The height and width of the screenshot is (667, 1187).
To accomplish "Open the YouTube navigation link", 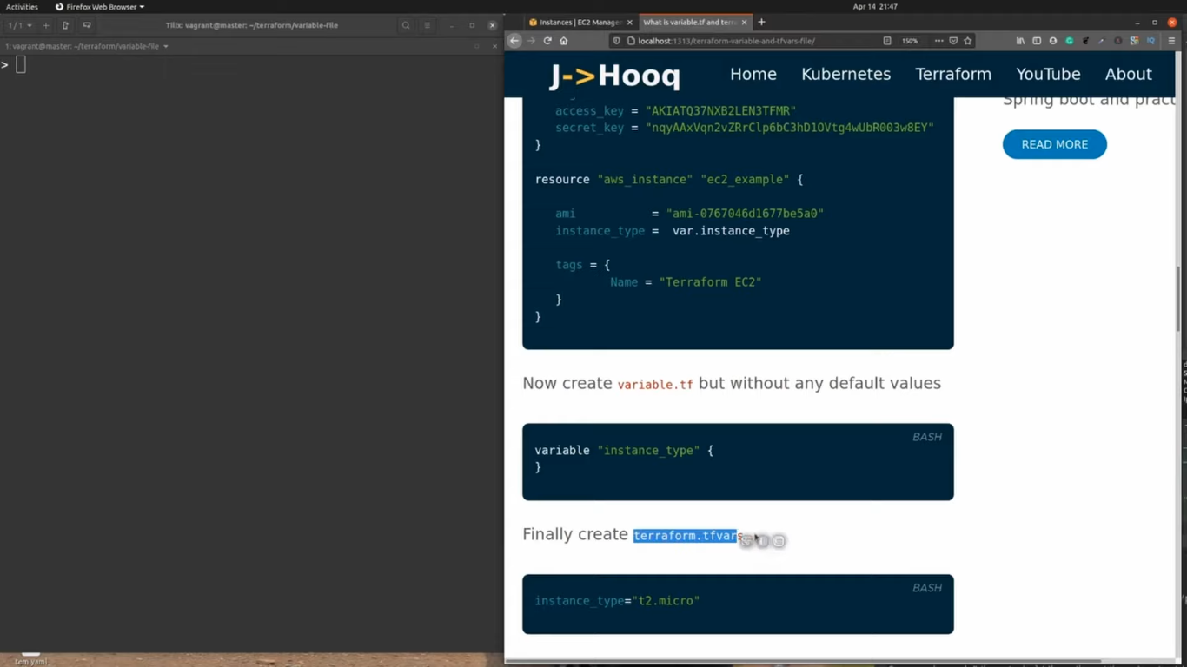I will (1048, 74).
